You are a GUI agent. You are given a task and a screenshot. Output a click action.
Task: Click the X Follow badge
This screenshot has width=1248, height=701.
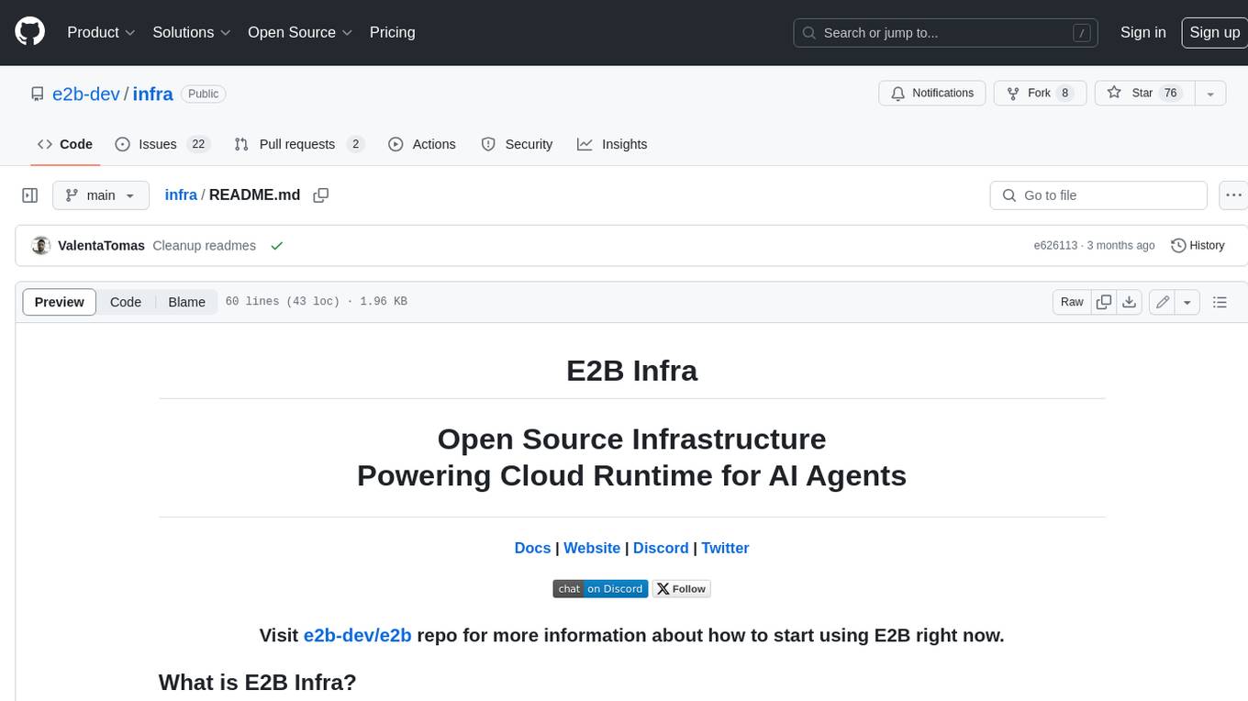point(682,589)
